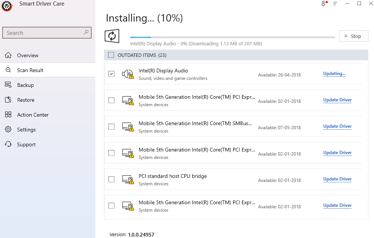Click the driver refresh installing icon
This screenshot has height=238, width=374.
pyautogui.click(x=112, y=36)
